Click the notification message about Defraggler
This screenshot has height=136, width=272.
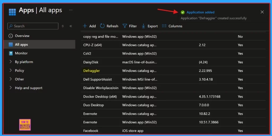[214, 18]
